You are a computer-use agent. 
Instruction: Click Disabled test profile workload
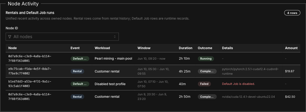pos(110,84)
